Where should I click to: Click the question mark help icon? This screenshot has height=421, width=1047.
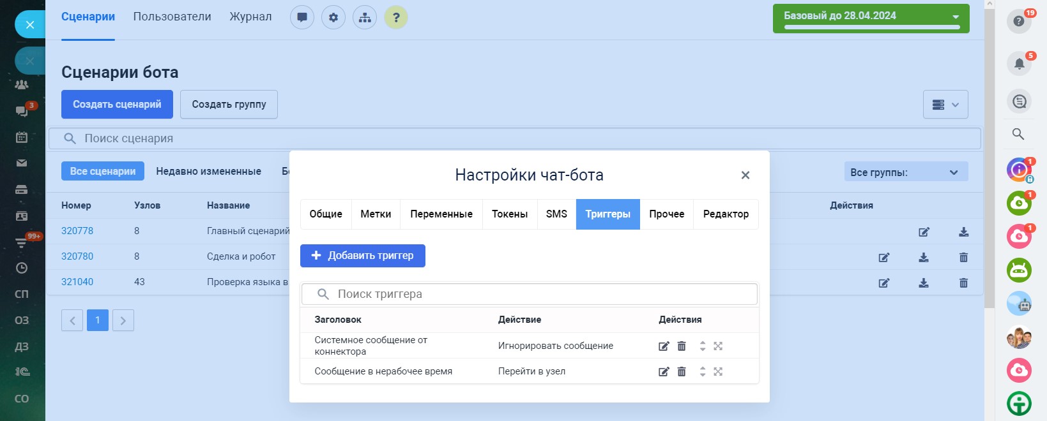(x=396, y=17)
